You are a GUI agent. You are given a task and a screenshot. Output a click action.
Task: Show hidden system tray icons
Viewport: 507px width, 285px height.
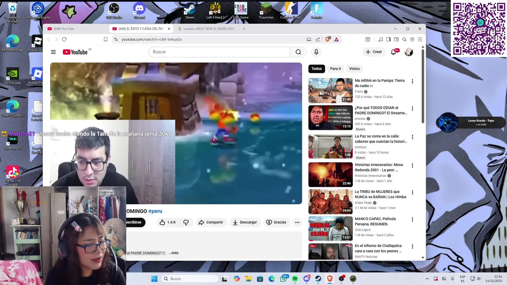(427, 279)
